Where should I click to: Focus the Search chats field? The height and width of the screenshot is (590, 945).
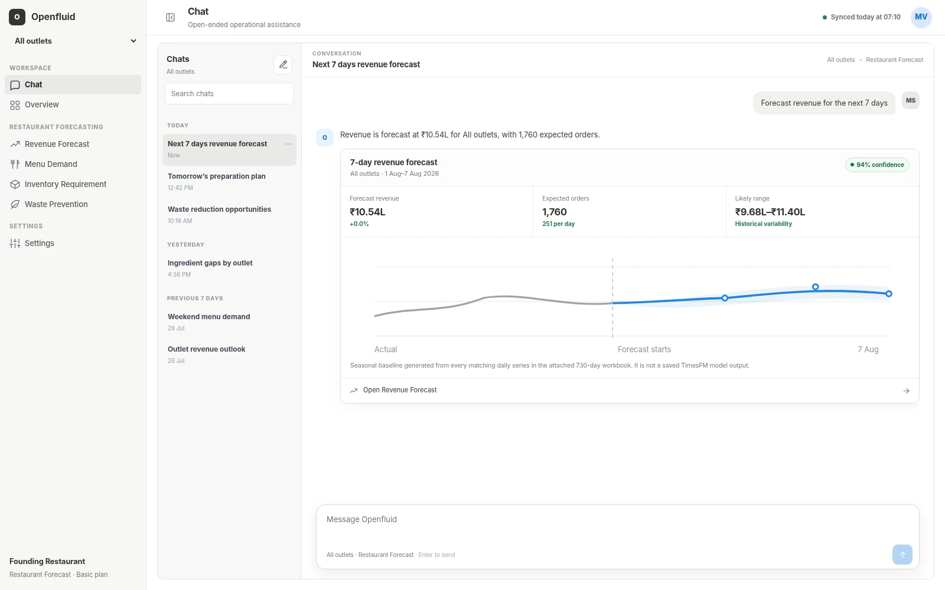229,94
